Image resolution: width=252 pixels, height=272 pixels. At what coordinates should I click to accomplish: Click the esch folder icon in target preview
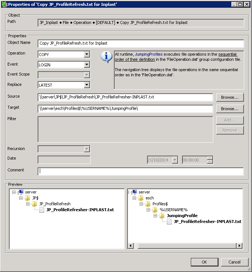click(141, 198)
